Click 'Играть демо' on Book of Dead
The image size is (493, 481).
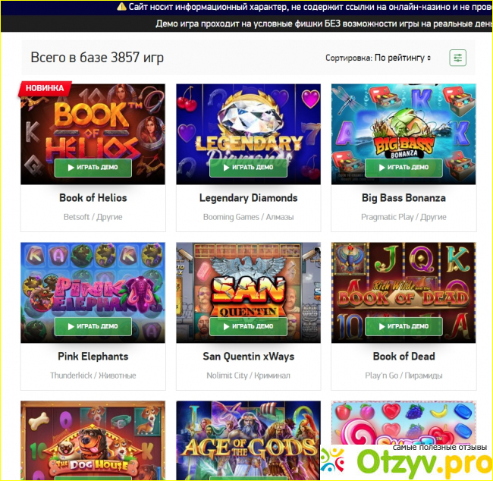click(x=404, y=326)
